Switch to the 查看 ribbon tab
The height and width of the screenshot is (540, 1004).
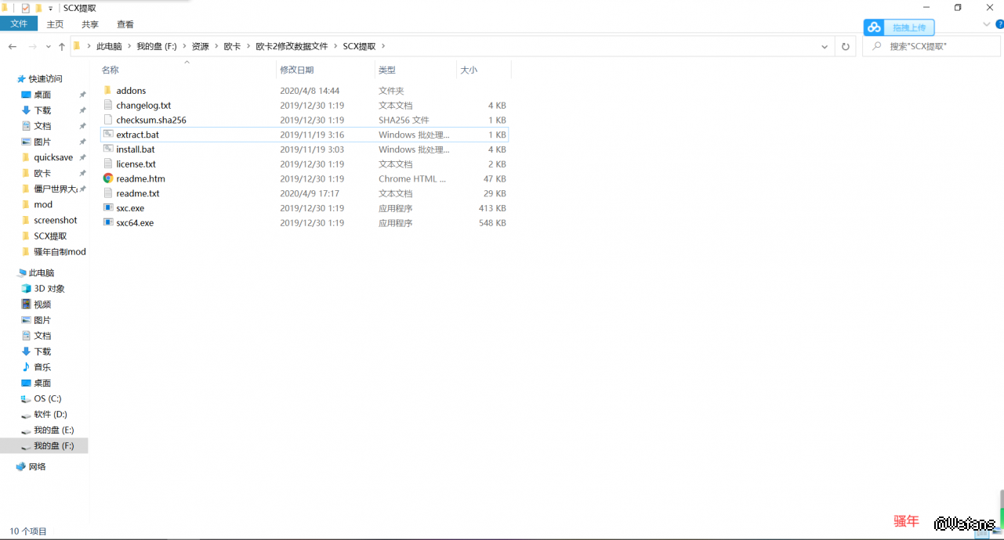(x=125, y=24)
